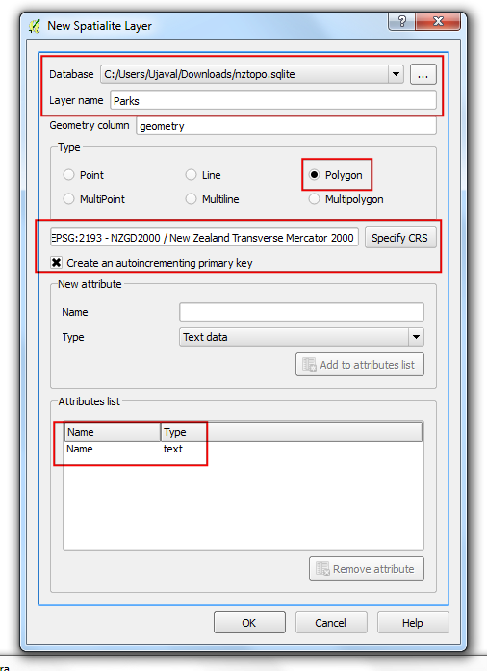Select the Multiline radio option

click(191, 199)
